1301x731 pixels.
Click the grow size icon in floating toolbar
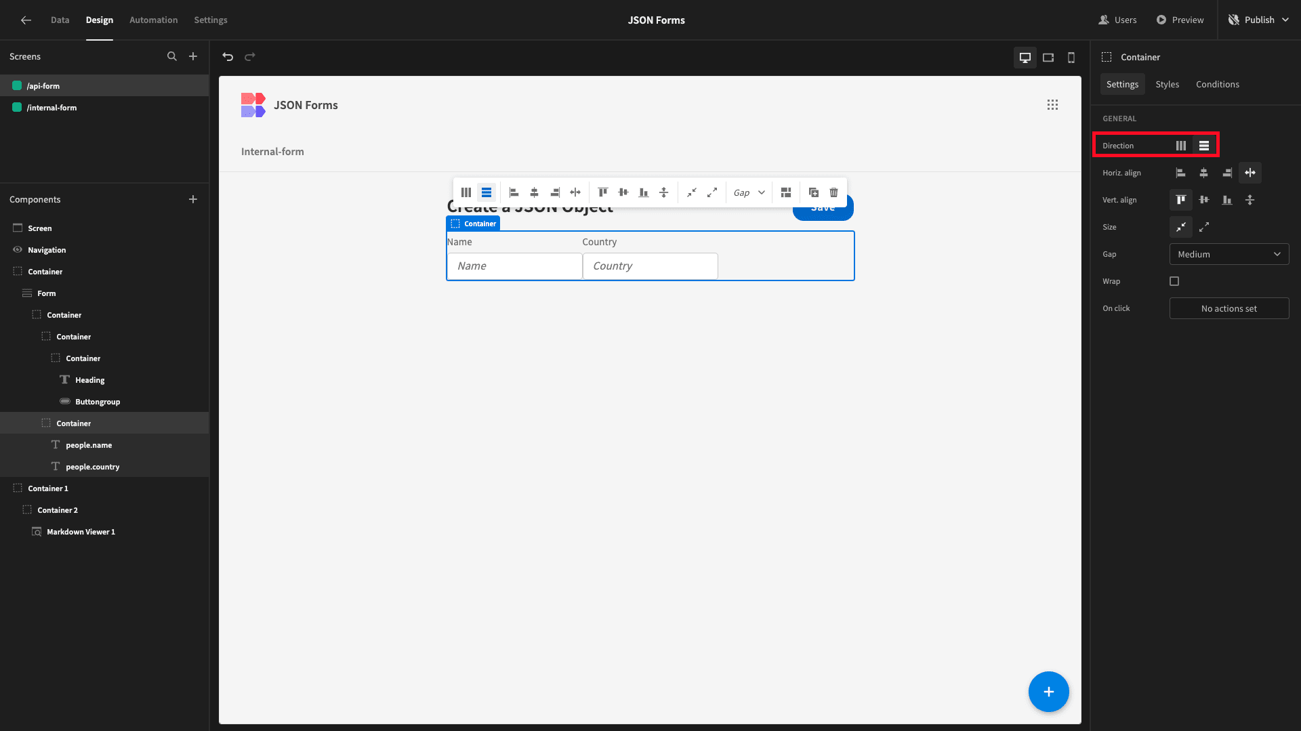[x=712, y=192]
